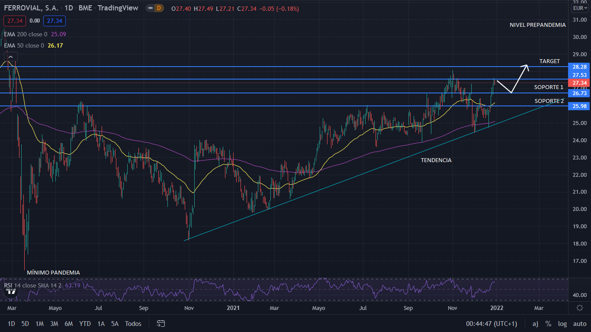
Task: Toggle percentage scale mode
Action: (x=548, y=324)
